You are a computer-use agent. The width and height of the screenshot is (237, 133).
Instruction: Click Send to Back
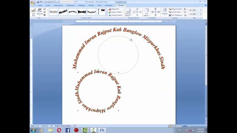tap(175, 12)
